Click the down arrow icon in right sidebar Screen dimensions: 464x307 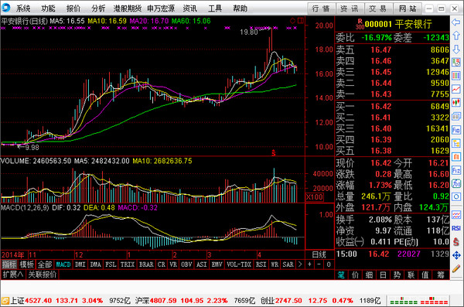tap(456, 49)
